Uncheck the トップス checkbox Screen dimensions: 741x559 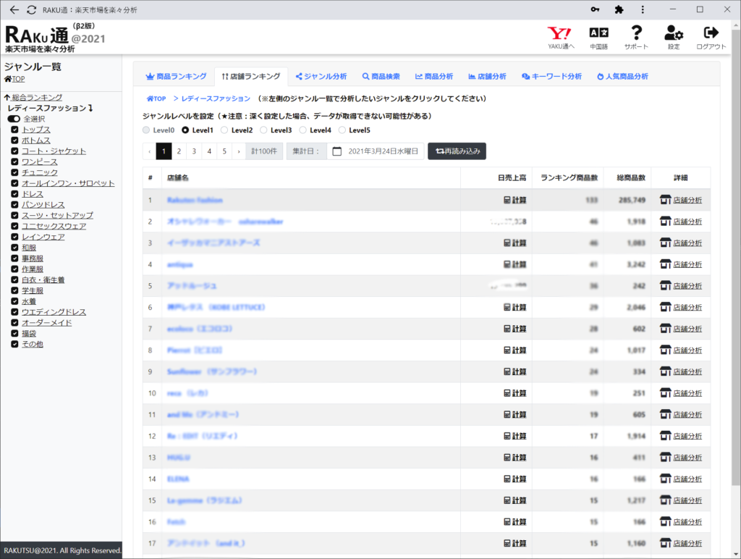point(14,130)
